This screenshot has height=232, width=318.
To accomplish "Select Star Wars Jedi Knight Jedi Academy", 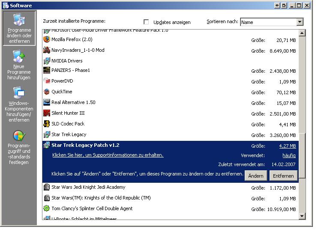I will click(x=88, y=187).
